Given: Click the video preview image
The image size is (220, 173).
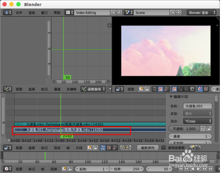Looking at the screenshot, I should [x=166, y=51].
